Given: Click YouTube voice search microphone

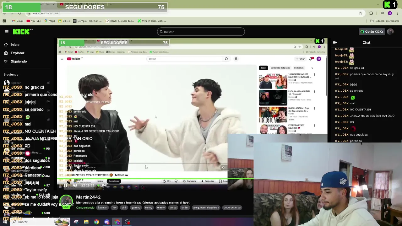Looking at the screenshot, I should (236, 59).
